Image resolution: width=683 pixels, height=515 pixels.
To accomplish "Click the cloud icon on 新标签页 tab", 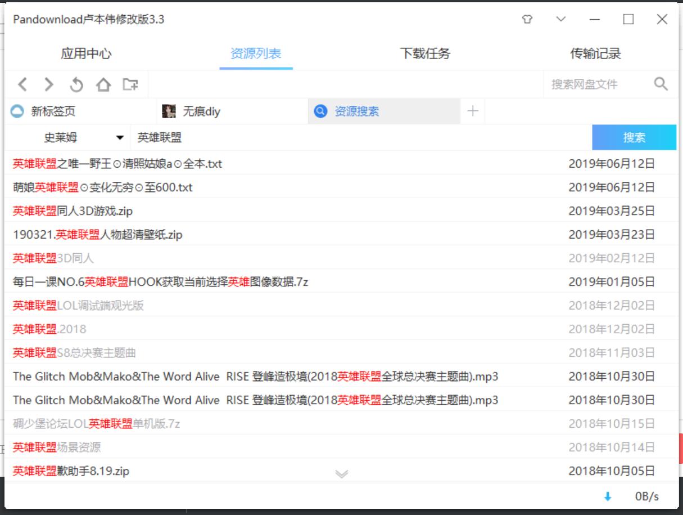I will coord(17,111).
